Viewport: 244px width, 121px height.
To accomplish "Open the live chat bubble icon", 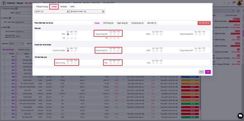I will pyautogui.click(x=240, y=116).
